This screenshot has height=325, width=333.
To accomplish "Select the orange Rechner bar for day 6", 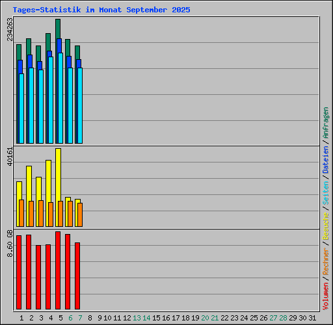I will pyautogui.click(x=70, y=214).
